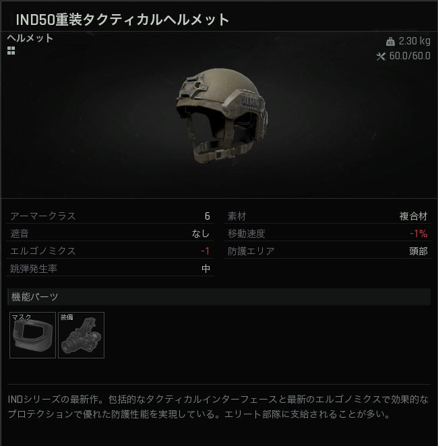
Task: Click the アーマークラス value 6
Action: [x=208, y=216]
